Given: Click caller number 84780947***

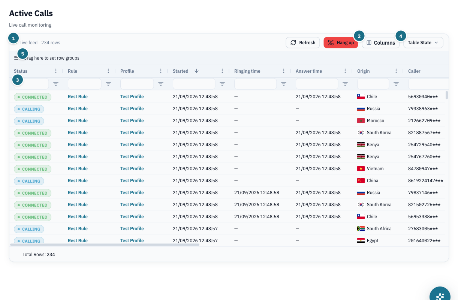Looking at the screenshot, I should pos(423,169).
